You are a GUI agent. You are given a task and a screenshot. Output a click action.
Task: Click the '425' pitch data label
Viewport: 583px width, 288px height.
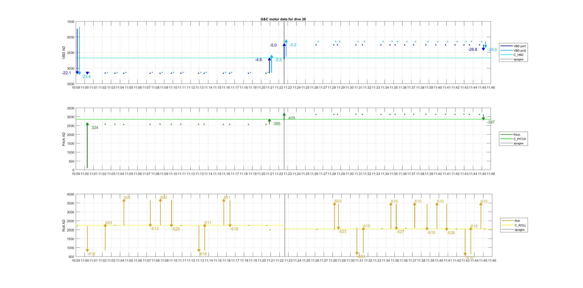point(291,118)
